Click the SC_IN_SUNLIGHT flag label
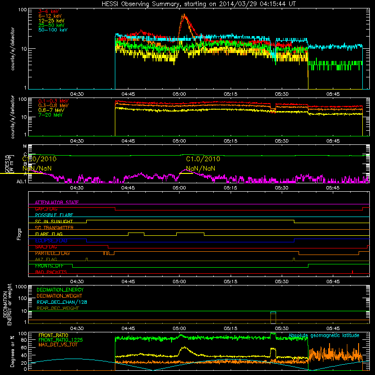The image size is (375, 375). pyautogui.click(x=54, y=221)
